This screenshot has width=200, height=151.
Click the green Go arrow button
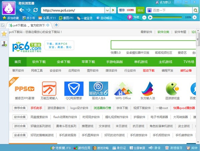[113, 10]
